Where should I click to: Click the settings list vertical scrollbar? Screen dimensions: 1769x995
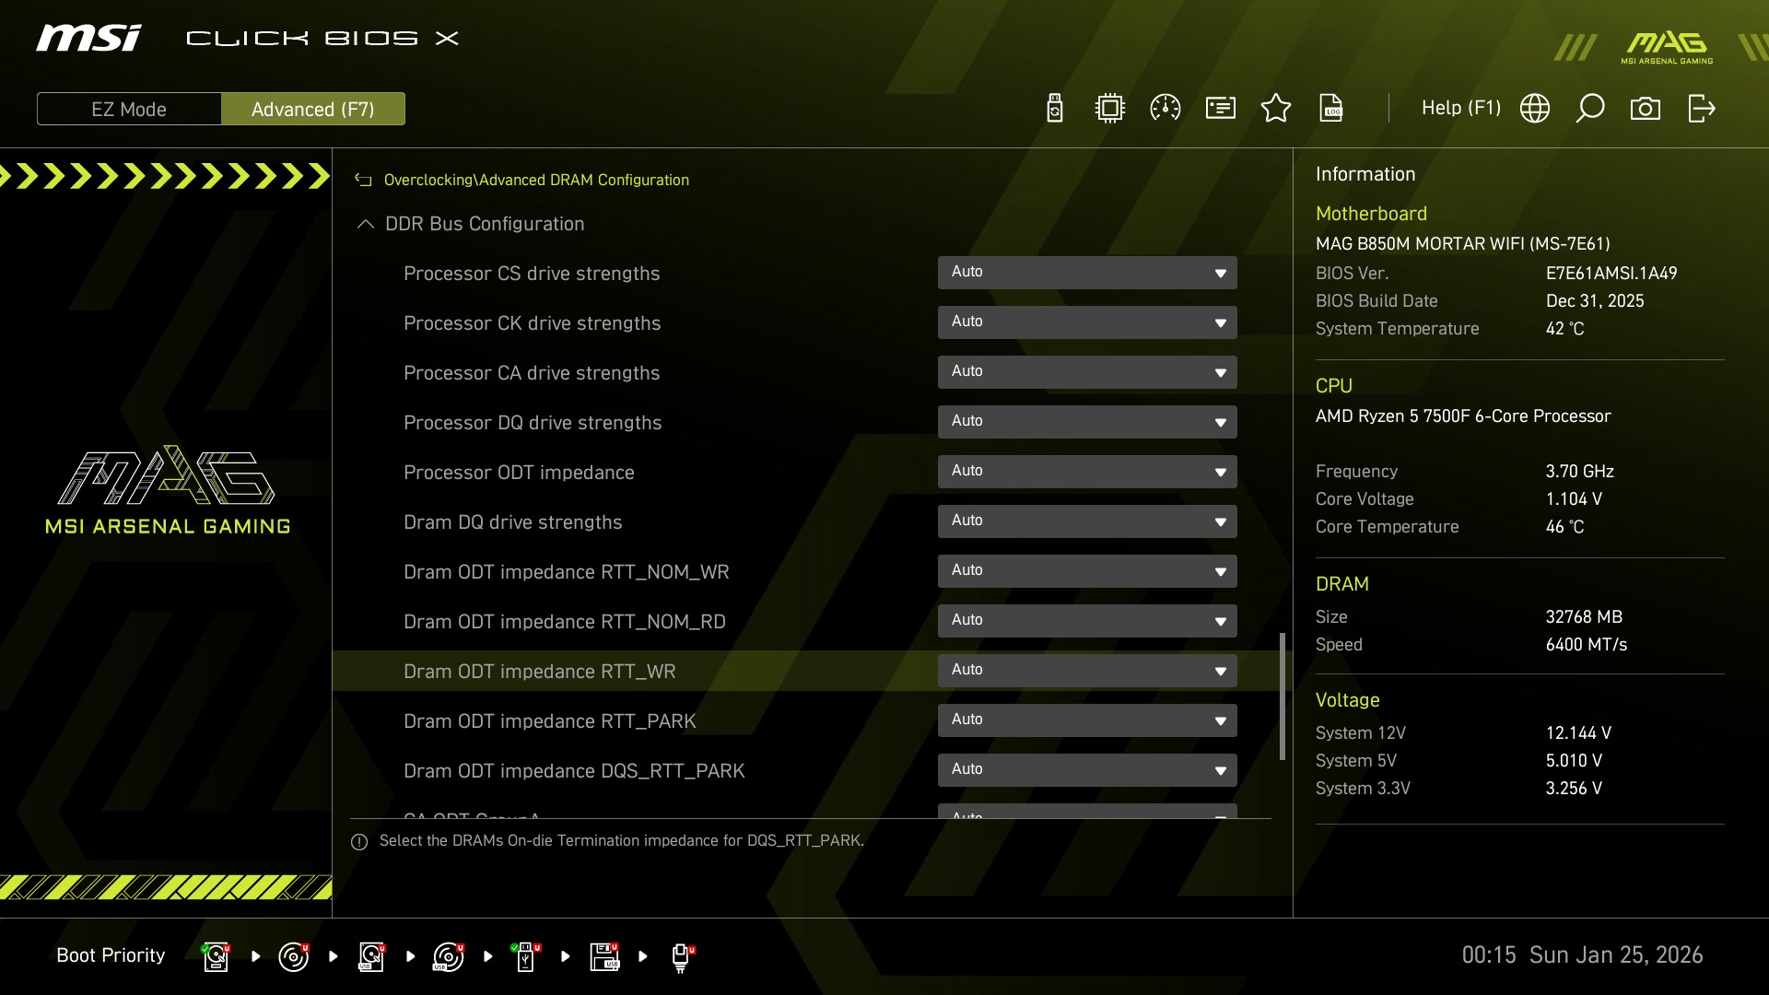(1283, 696)
